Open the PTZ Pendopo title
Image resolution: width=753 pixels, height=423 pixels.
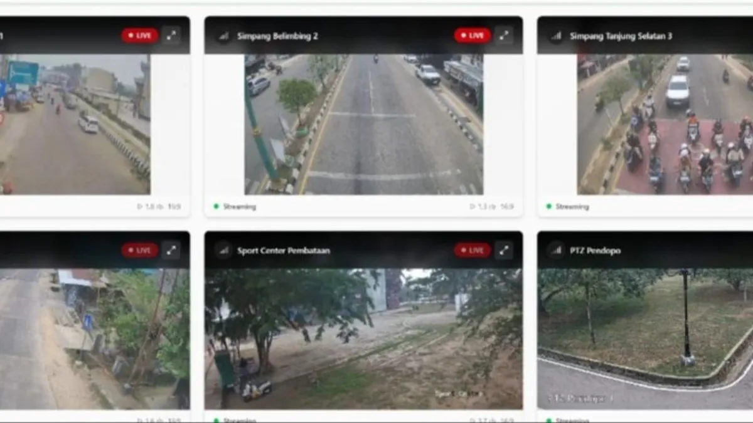[x=595, y=251]
